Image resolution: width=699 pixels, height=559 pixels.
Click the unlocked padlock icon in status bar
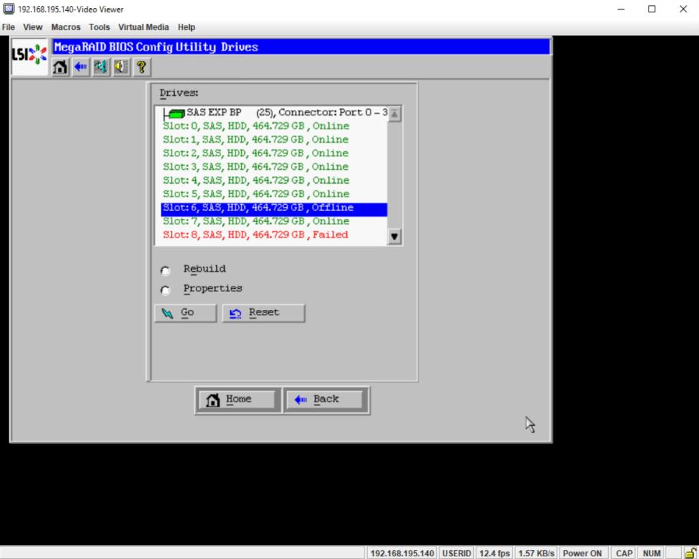[691, 554]
